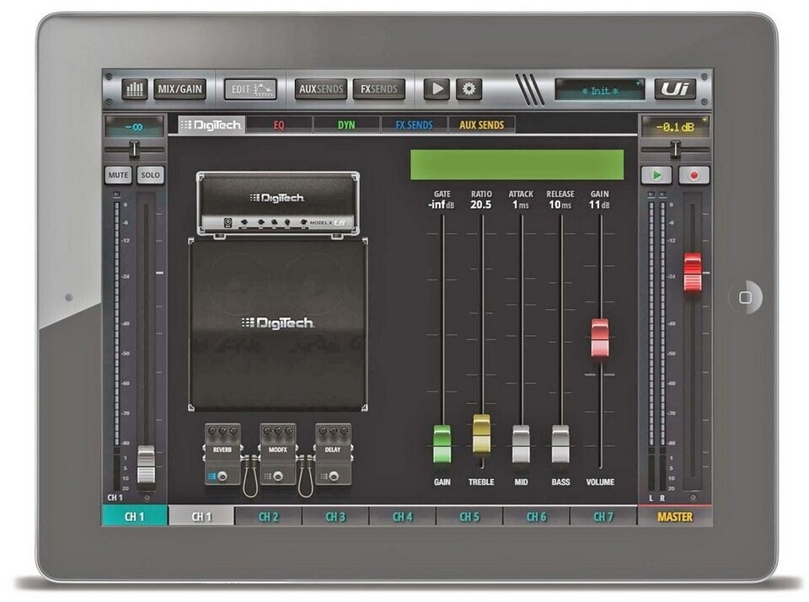809x602 pixels.
Task: Select the gray CH 1 channel tab
Action: click(201, 516)
